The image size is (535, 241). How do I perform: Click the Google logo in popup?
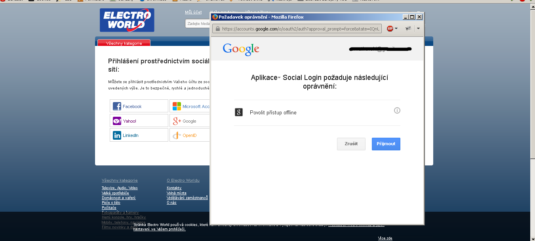[241, 49]
